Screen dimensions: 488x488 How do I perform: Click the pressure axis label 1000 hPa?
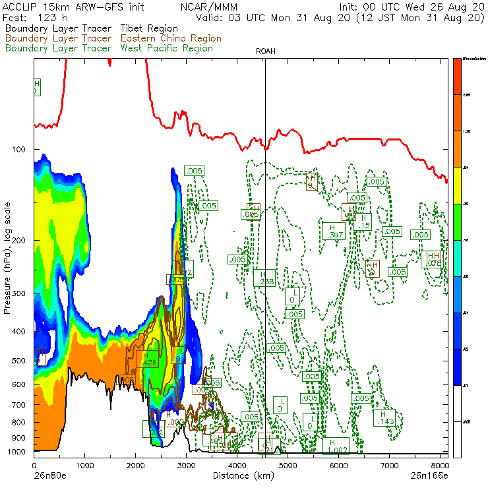tap(16, 452)
